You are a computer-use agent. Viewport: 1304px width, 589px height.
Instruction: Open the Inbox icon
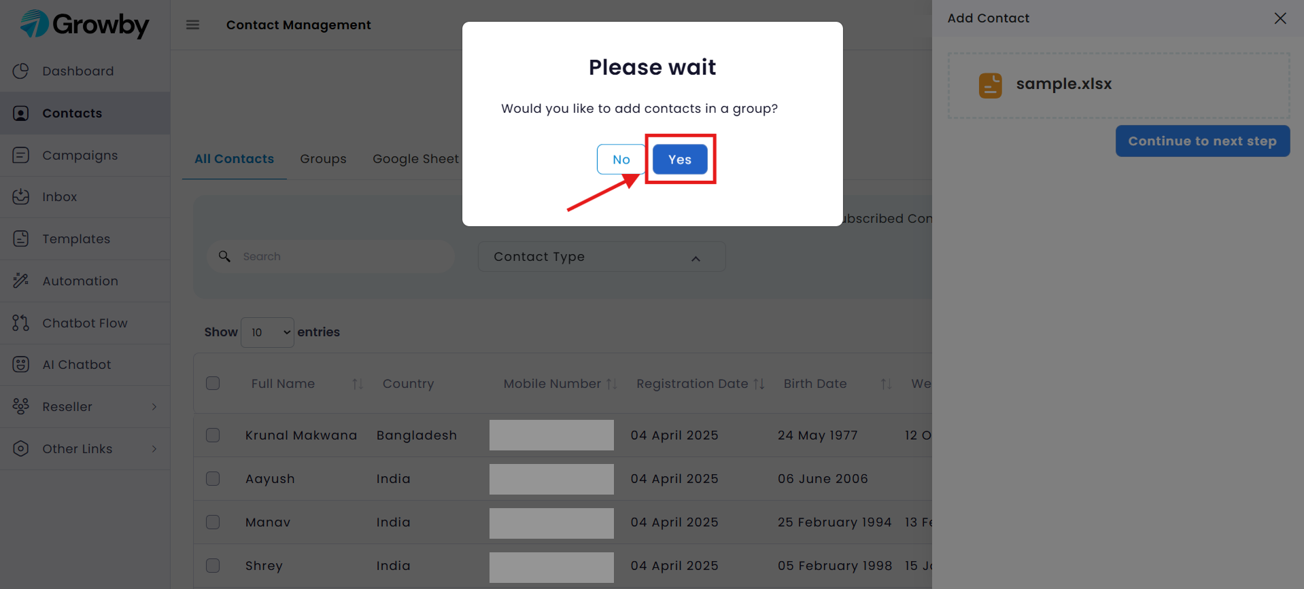point(21,196)
